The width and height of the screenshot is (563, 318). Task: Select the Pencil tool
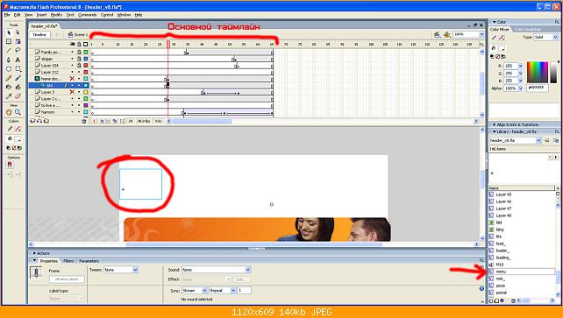point(9,78)
